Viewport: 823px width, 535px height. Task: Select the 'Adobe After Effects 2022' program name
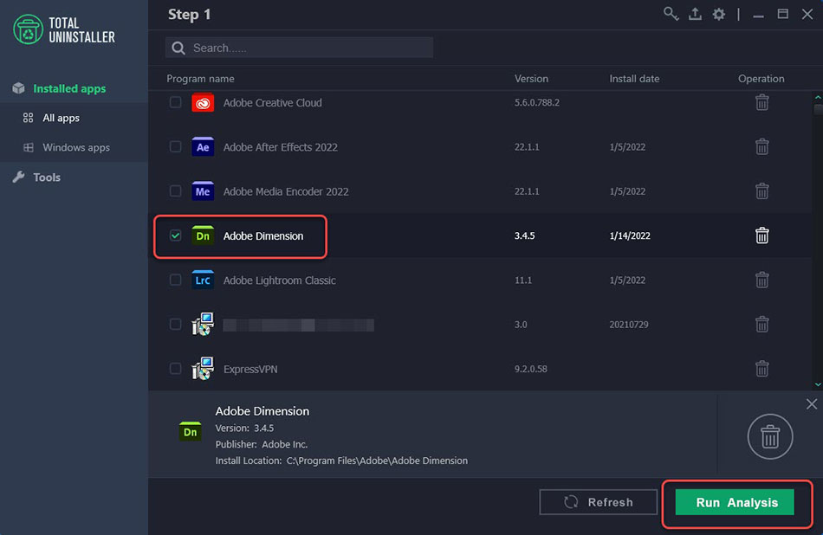281,147
